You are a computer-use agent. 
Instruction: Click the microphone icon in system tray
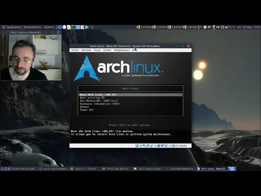pos(214,27)
